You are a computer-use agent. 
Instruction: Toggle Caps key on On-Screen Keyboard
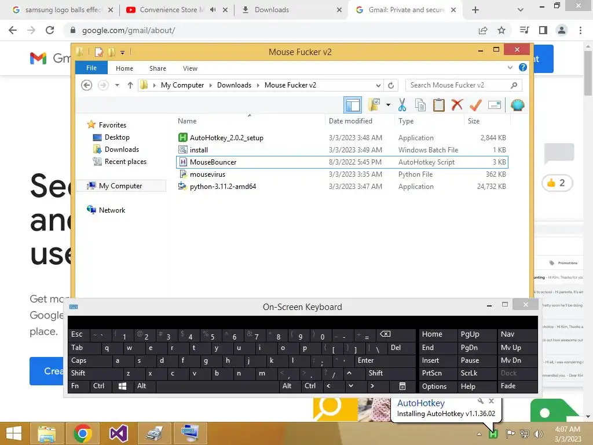pos(90,360)
